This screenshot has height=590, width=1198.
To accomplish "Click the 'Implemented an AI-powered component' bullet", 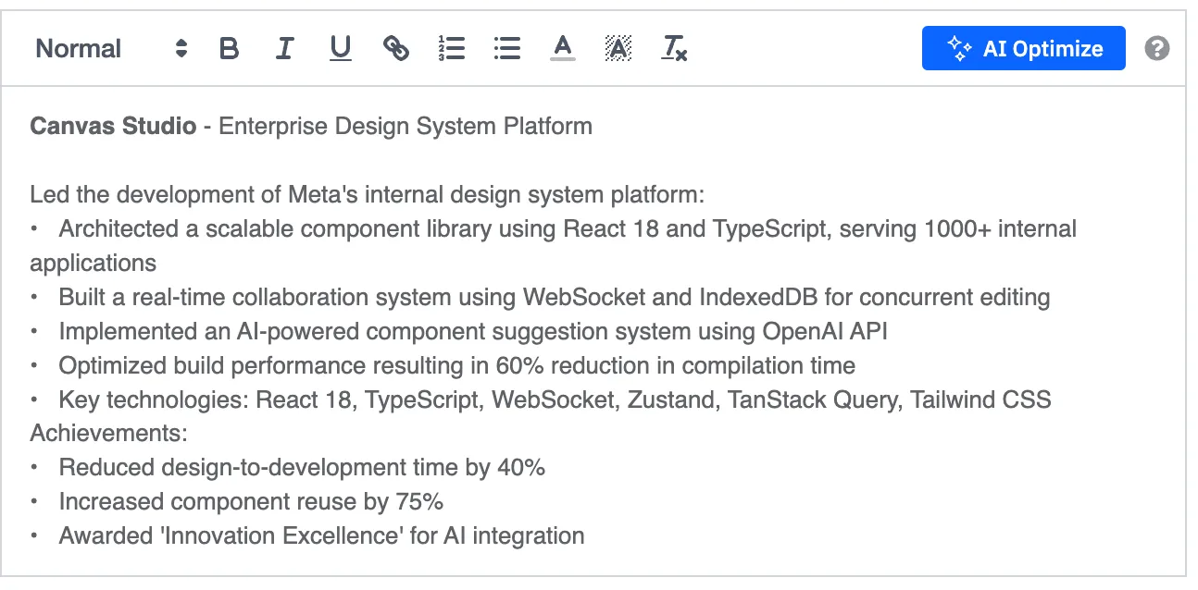I will (473, 331).
